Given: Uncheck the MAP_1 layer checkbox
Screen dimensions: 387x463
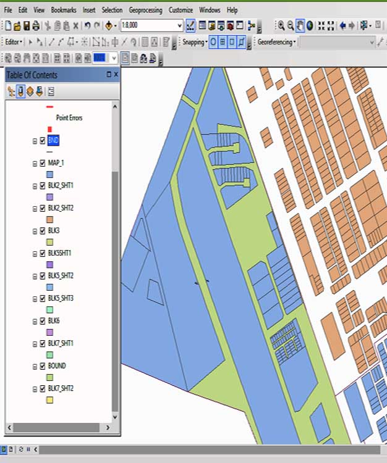Looking at the screenshot, I should click(x=42, y=163).
